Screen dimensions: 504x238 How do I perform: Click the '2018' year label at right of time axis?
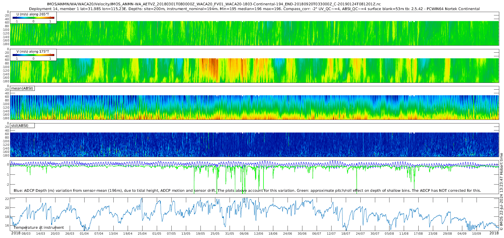coord(494,233)
